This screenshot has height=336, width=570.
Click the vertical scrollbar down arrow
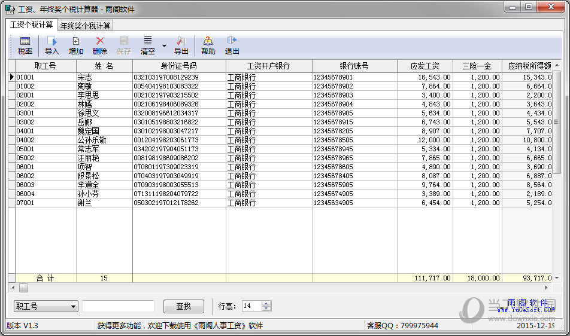click(557, 278)
